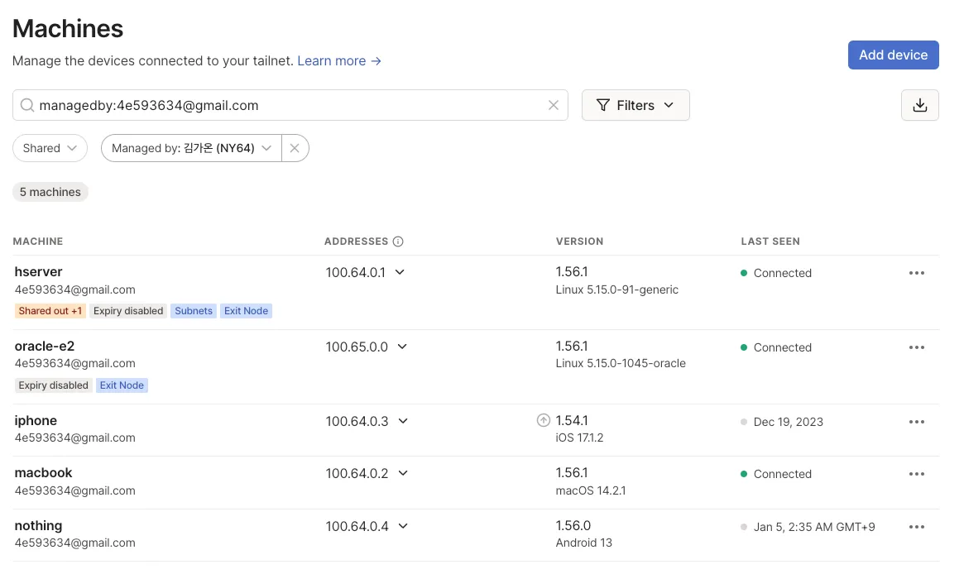
Task: Clear the search field with X icon
Action: pyautogui.click(x=554, y=105)
